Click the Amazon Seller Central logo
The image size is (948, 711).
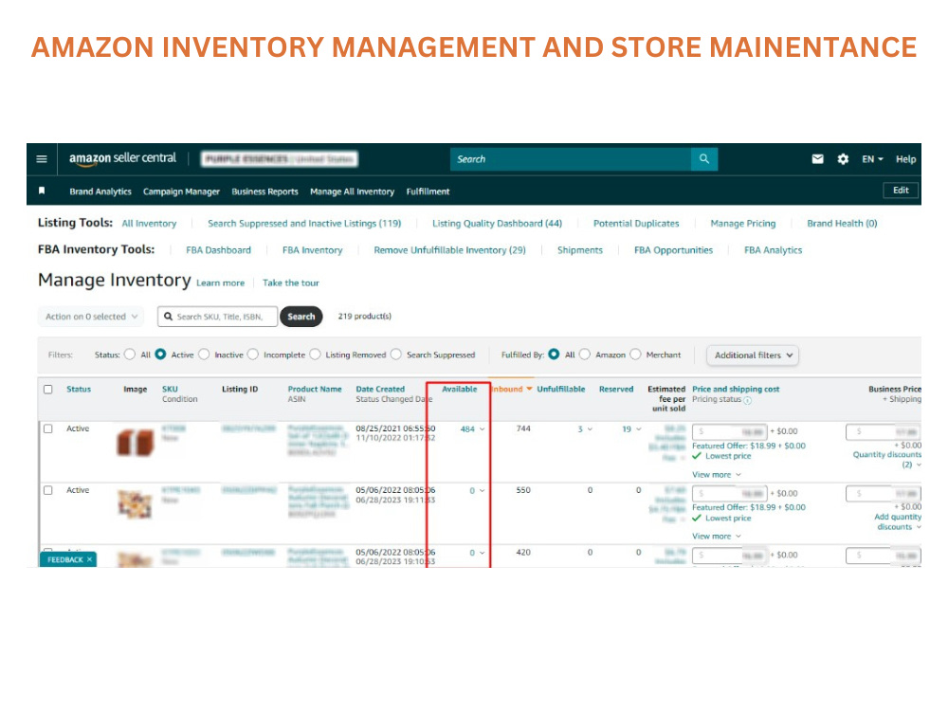[122, 158]
